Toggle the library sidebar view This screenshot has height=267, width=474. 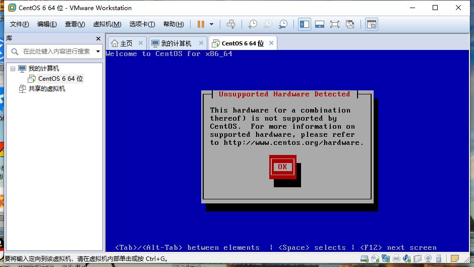point(305,24)
